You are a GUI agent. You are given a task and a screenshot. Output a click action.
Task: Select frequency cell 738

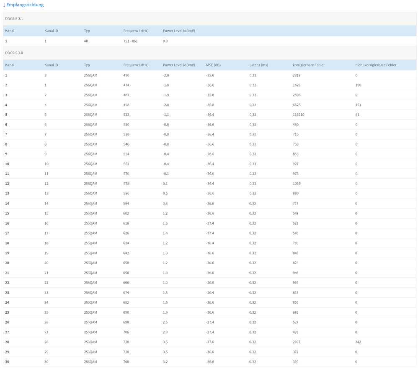click(x=126, y=352)
